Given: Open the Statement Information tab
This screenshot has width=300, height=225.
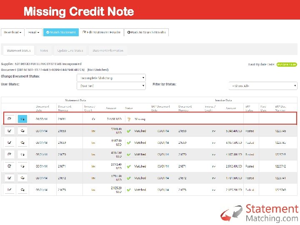Looking at the screenshot, I should 108,50.
